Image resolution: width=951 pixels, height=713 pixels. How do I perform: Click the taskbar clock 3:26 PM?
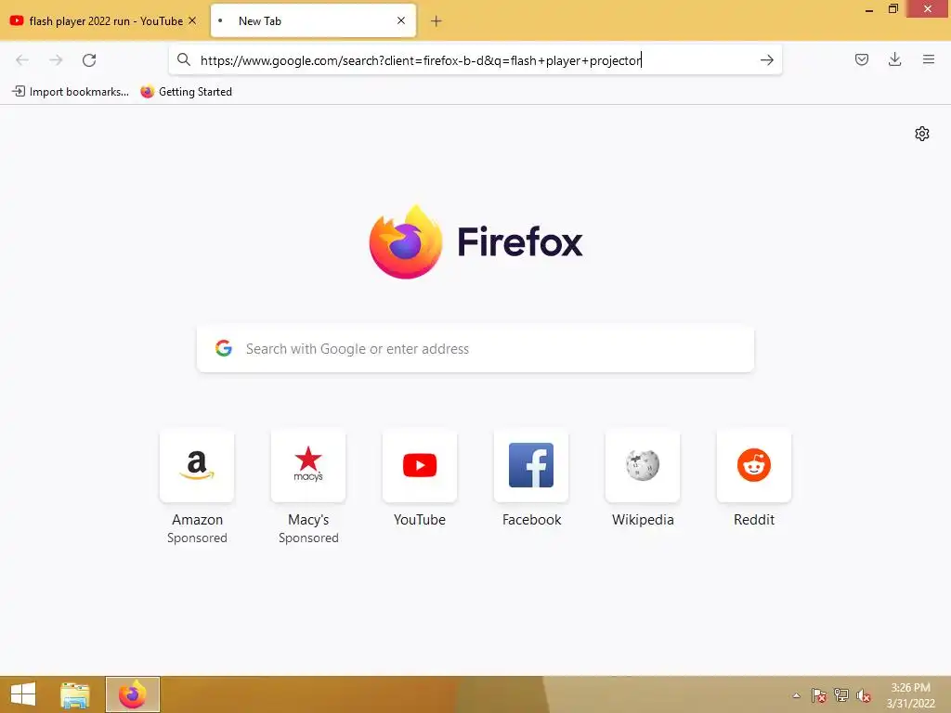[x=910, y=688]
